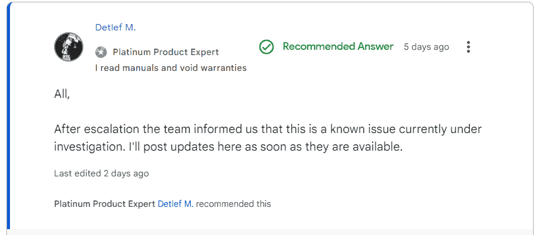Click the Recommended Answer label
Viewport: 536px width, 235px height.
coord(338,47)
